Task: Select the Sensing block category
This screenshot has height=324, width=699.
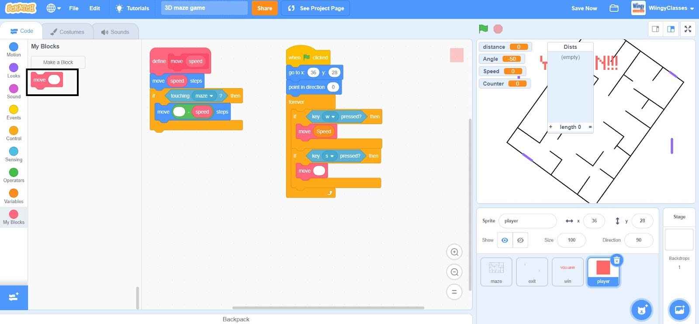Action: tap(14, 155)
